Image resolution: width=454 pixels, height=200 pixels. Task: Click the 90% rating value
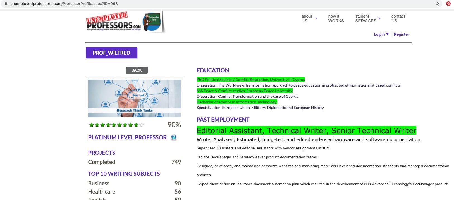pyautogui.click(x=174, y=125)
